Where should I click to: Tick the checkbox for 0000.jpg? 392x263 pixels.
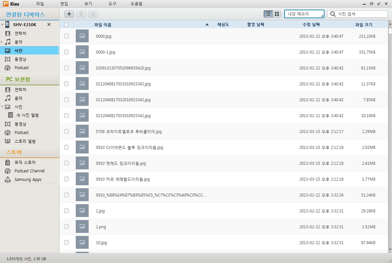(x=66, y=36)
